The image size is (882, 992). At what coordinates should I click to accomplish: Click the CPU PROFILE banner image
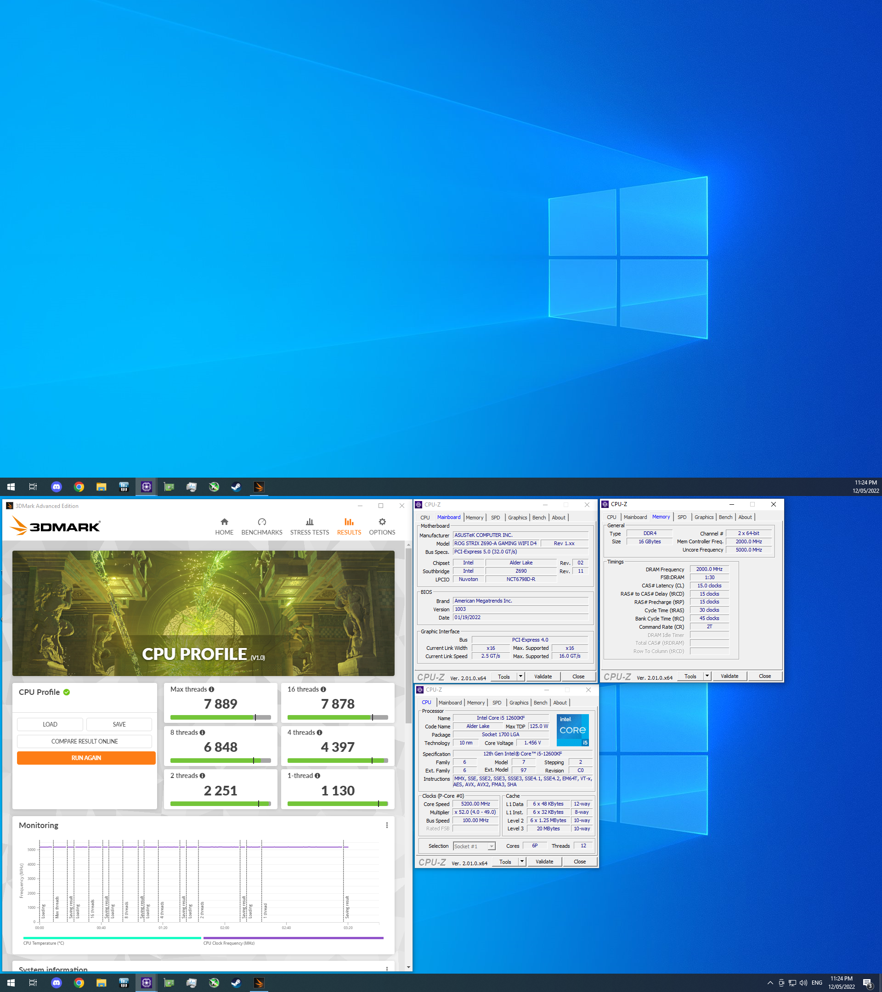(204, 613)
